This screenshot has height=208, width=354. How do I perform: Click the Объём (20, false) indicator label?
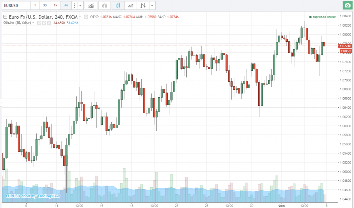[x=17, y=23]
